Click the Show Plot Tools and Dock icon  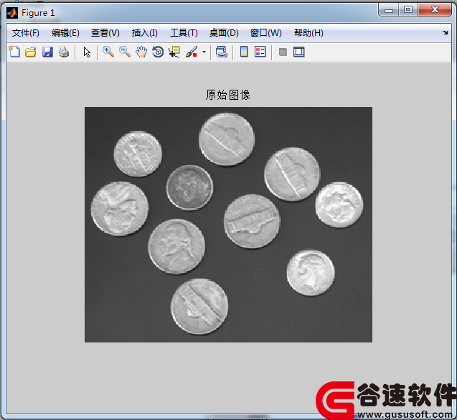pos(298,52)
